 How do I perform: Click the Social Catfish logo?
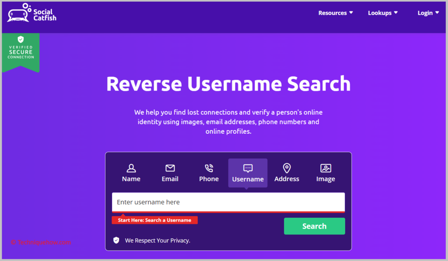click(31, 13)
